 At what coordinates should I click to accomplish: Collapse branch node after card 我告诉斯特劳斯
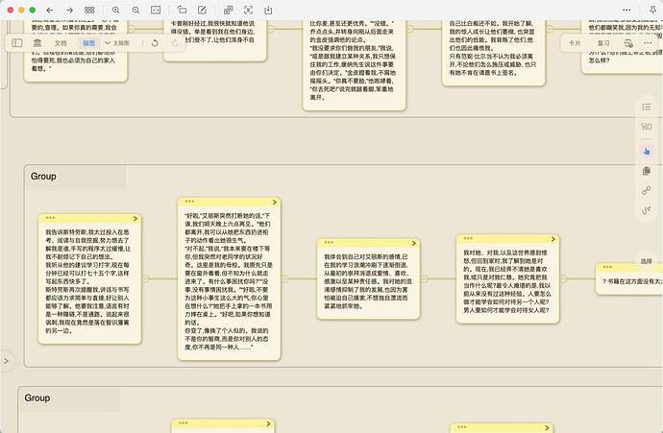(146, 278)
